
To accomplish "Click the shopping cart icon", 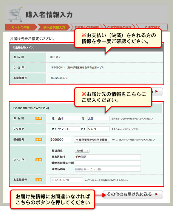I will (15, 15).
